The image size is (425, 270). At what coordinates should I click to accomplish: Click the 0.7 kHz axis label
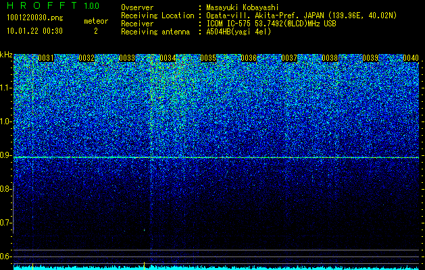click(5, 223)
